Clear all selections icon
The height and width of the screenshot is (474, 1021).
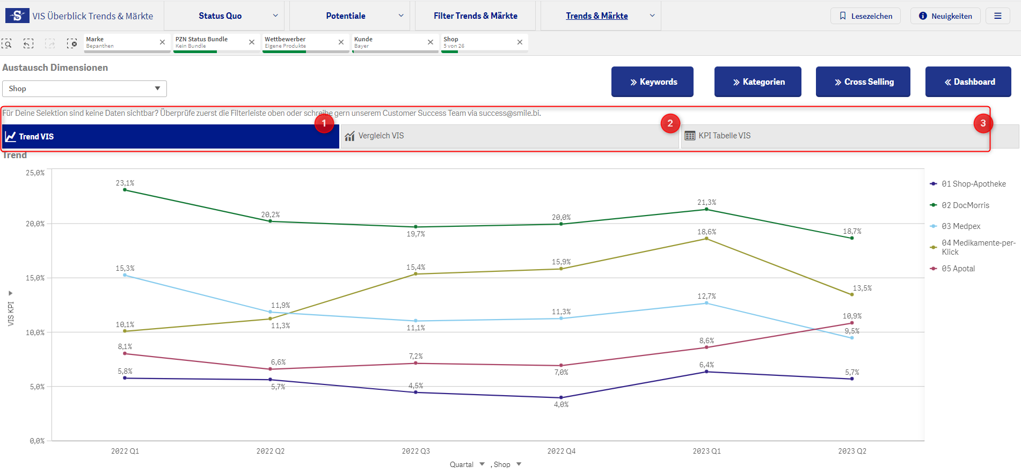[71, 43]
